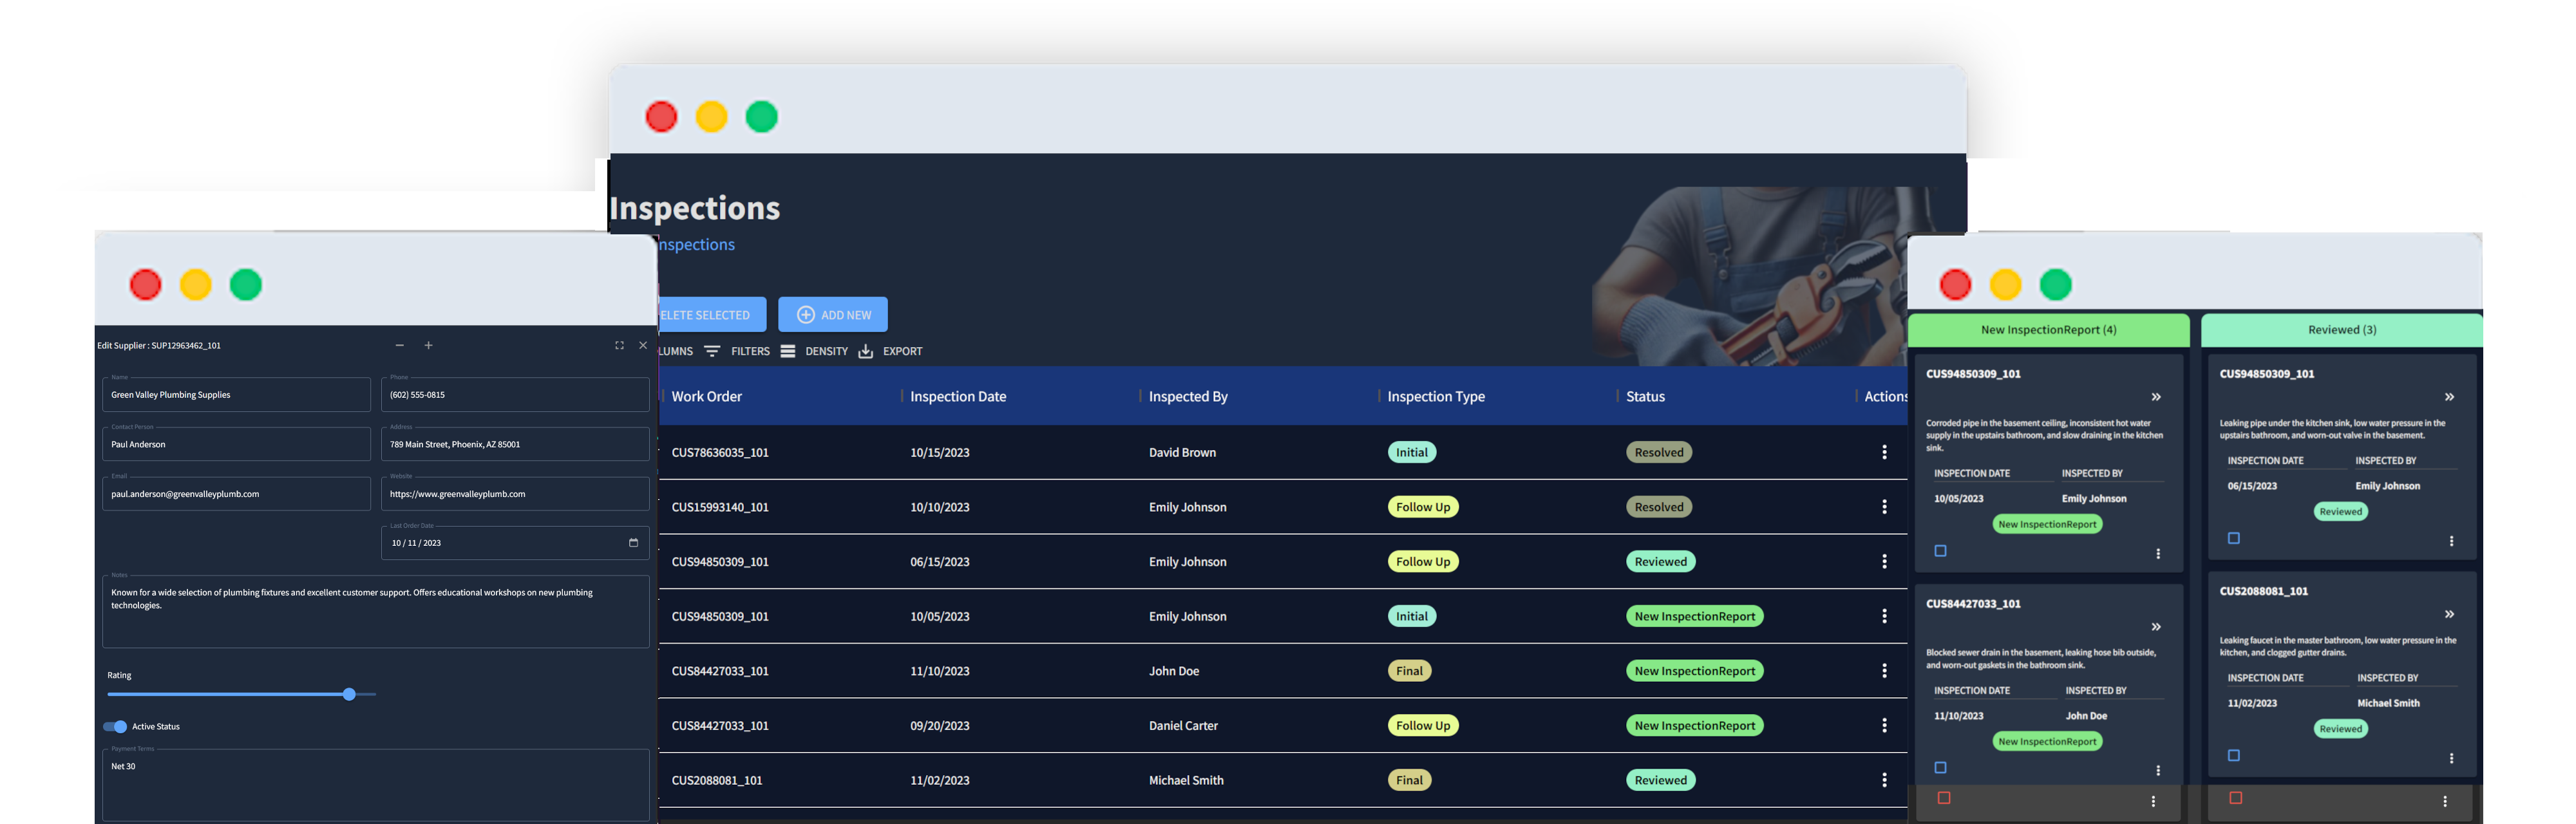Screen dimensions: 2576x824
Task: Click the Density icon in the table toolbar
Action: (x=788, y=351)
